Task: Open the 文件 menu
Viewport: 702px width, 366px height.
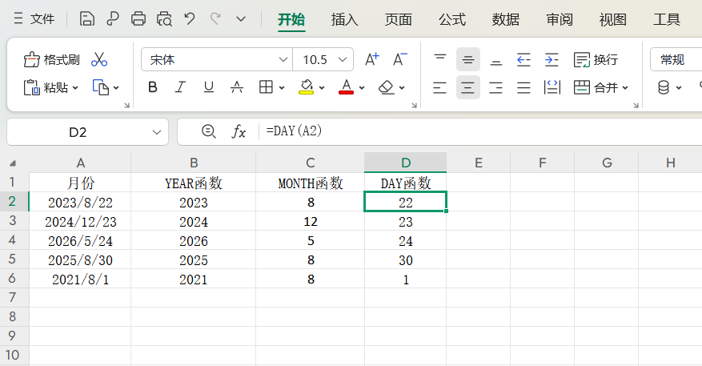Action: (34, 19)
